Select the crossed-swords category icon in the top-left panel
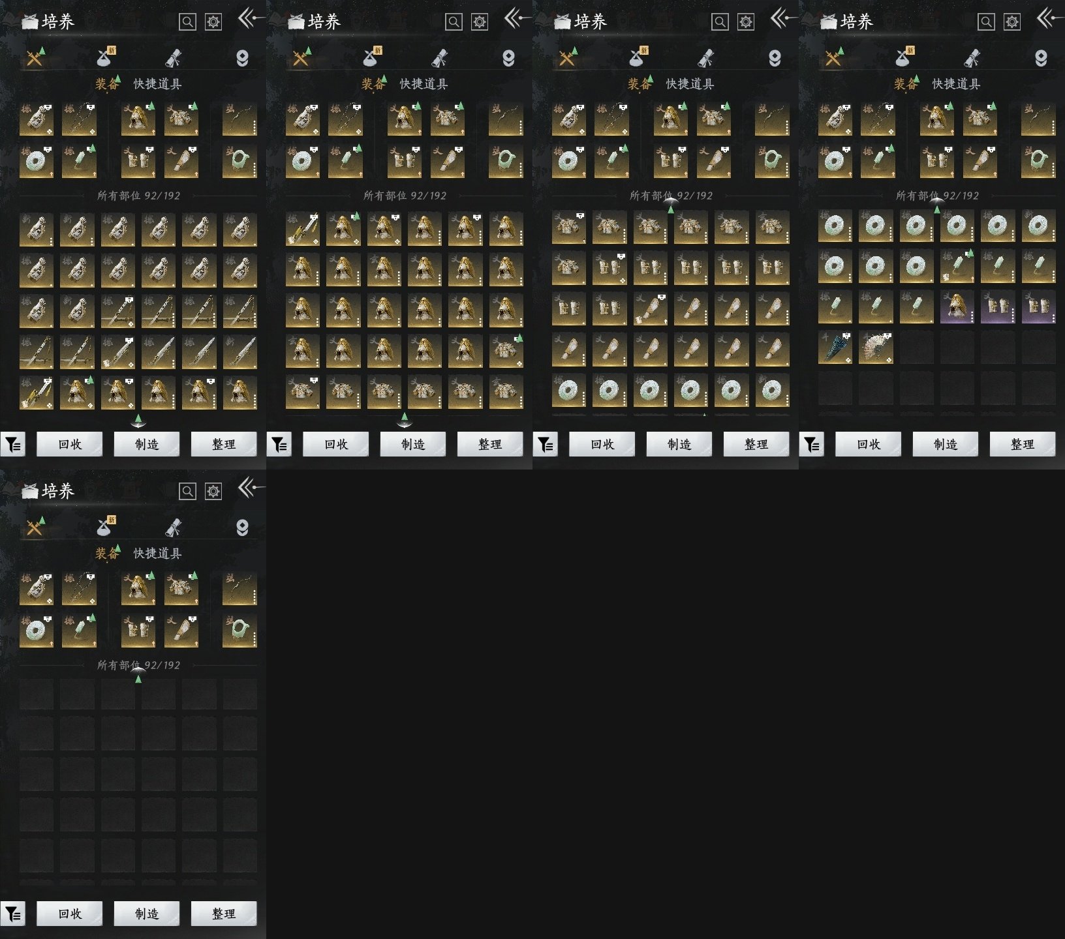1065x939 pixels. pyautogui.click(x=35, y=58)
